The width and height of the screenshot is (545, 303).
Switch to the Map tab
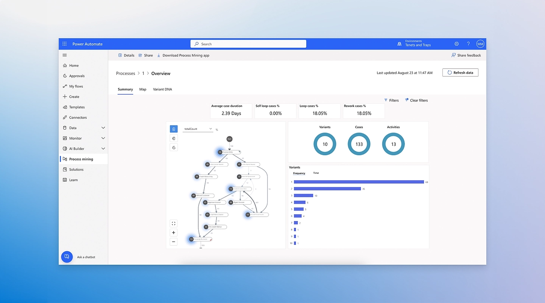coord(143,89)
